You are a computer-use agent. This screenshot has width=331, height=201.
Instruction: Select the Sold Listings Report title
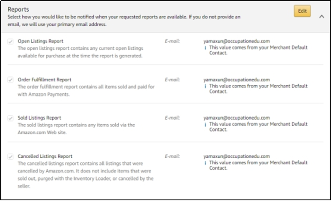click(x=39, y=118)
